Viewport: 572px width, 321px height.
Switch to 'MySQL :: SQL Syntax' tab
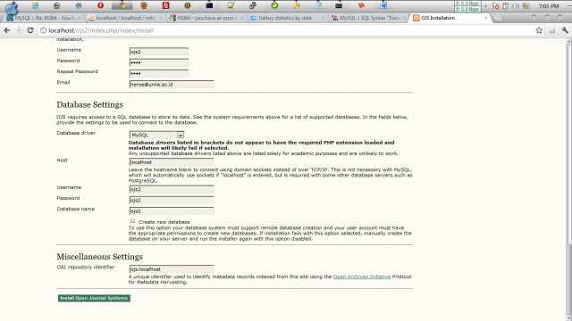coord(368,18)
